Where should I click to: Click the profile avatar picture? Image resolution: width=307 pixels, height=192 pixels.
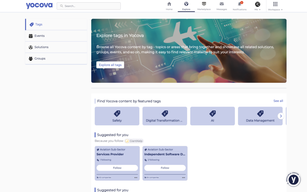coord(258,4)
